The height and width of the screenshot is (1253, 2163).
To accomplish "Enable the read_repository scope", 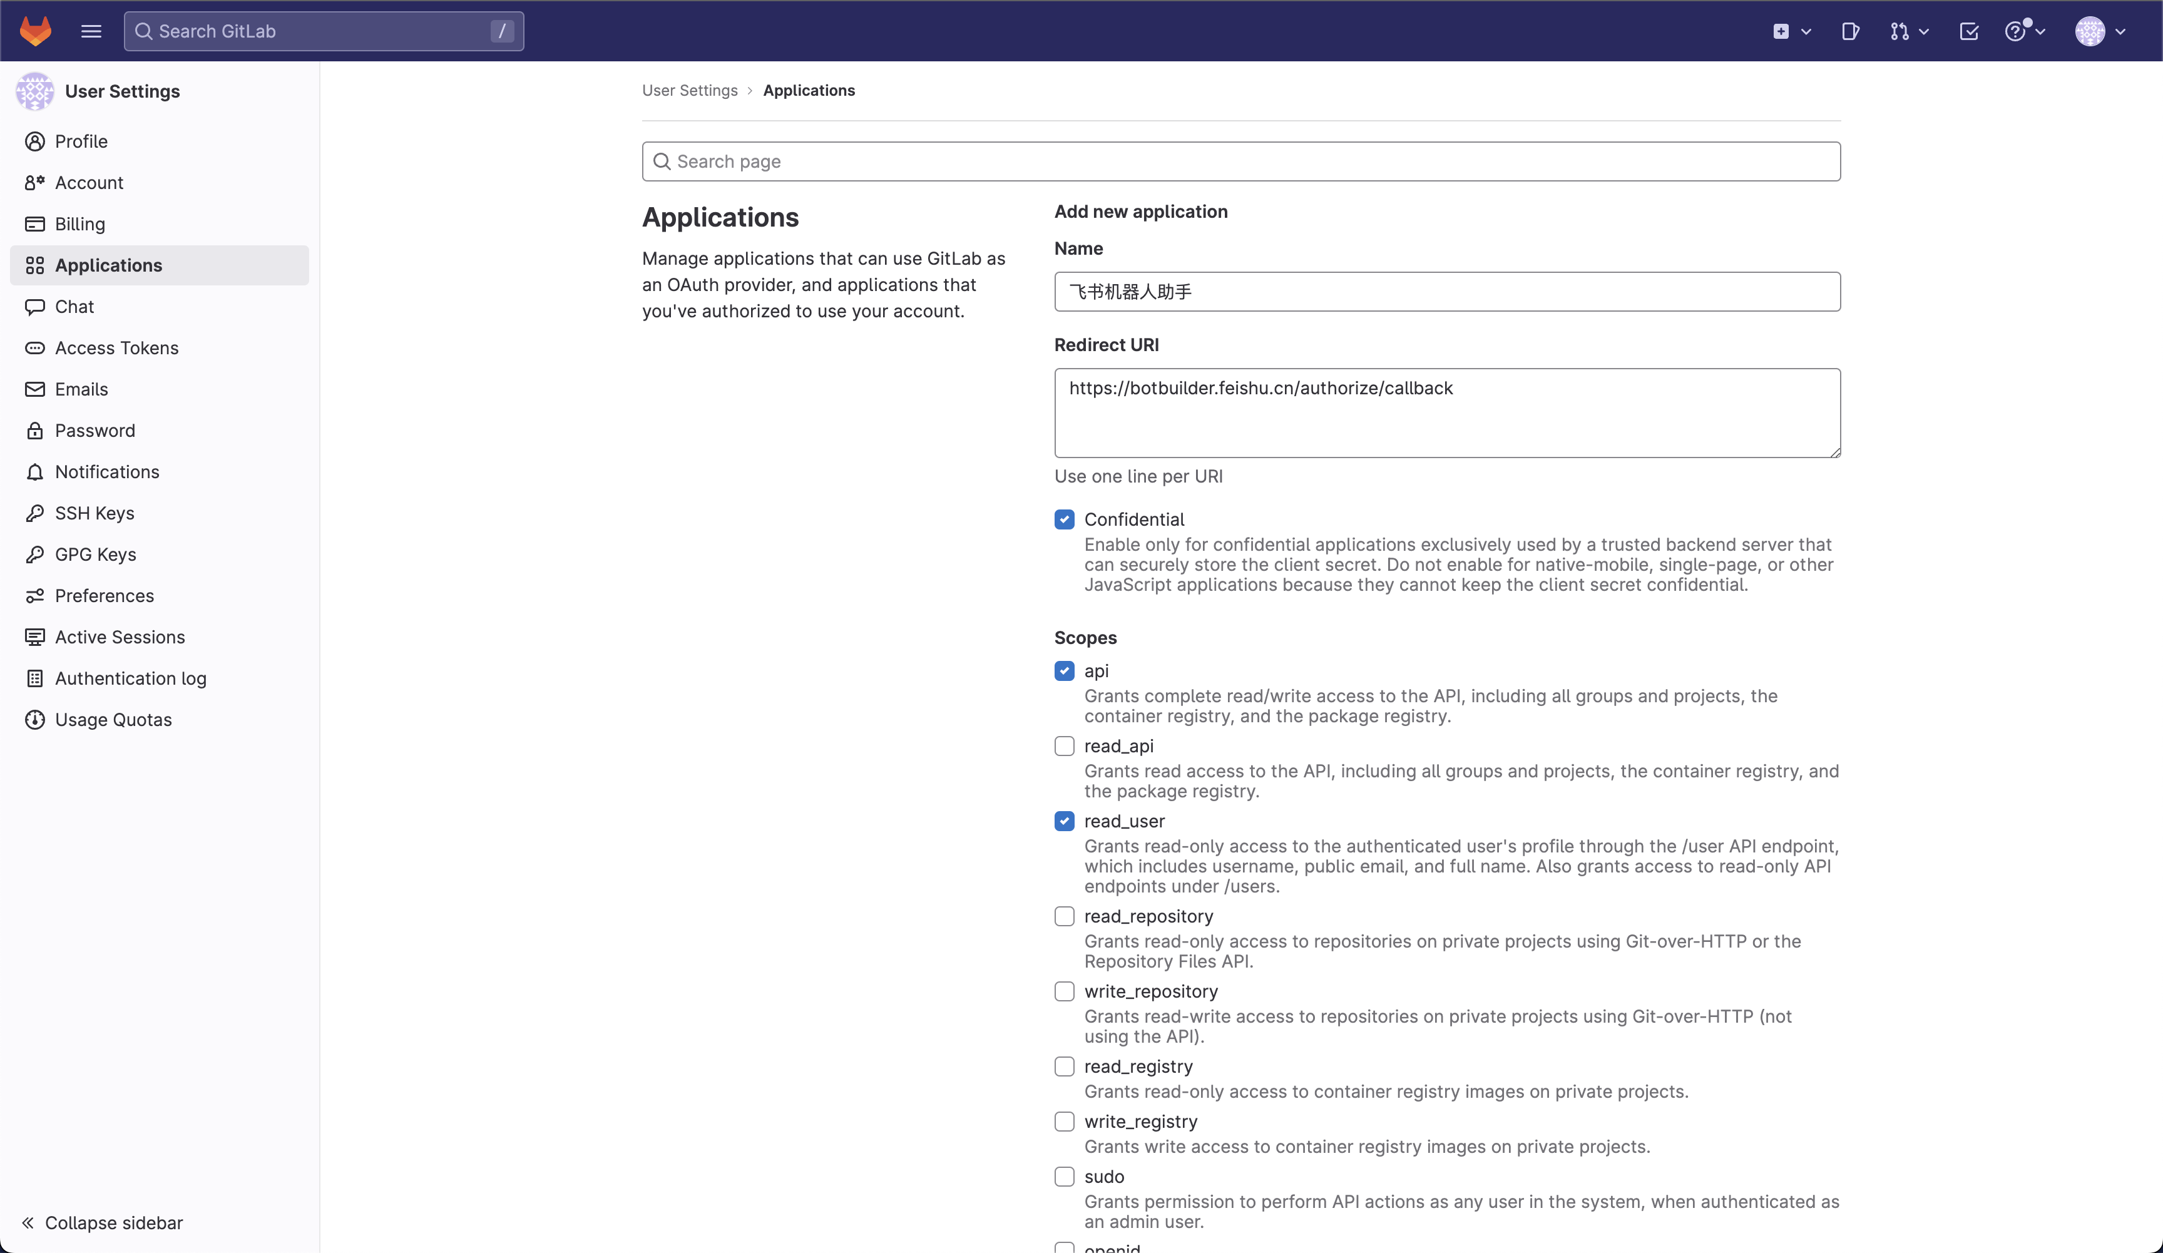I will pyautogui.click(x=1065, y=916).
